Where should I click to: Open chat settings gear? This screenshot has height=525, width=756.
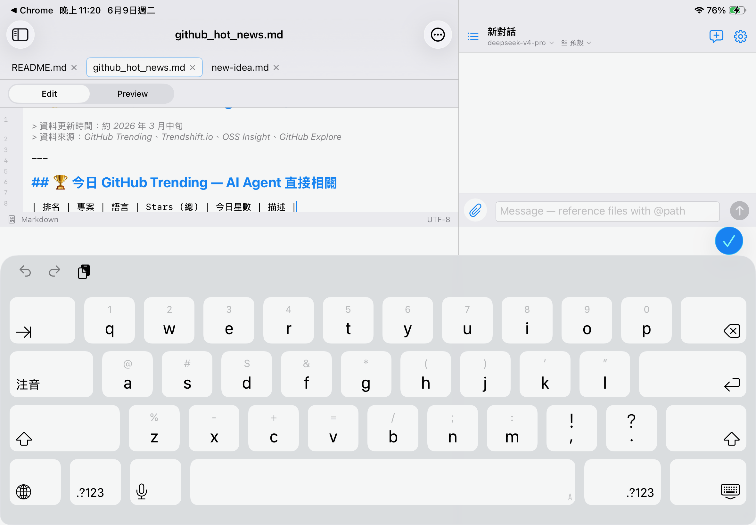pos(740,36)
